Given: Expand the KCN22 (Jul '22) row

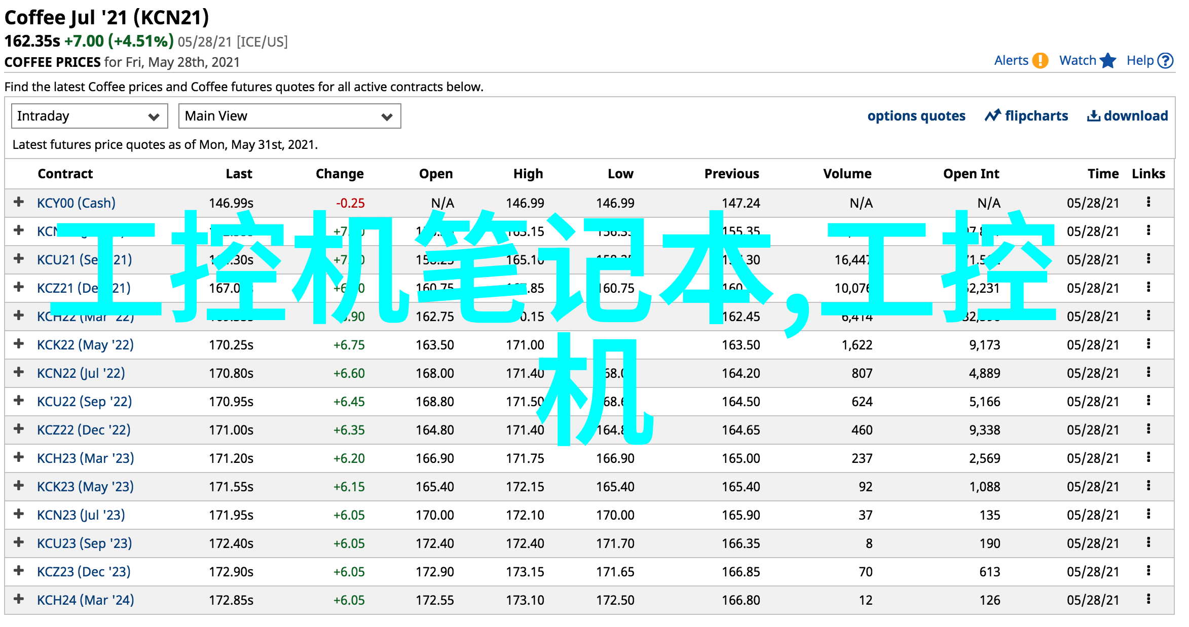Looking at the screenshot, I should tap(19, 372).
